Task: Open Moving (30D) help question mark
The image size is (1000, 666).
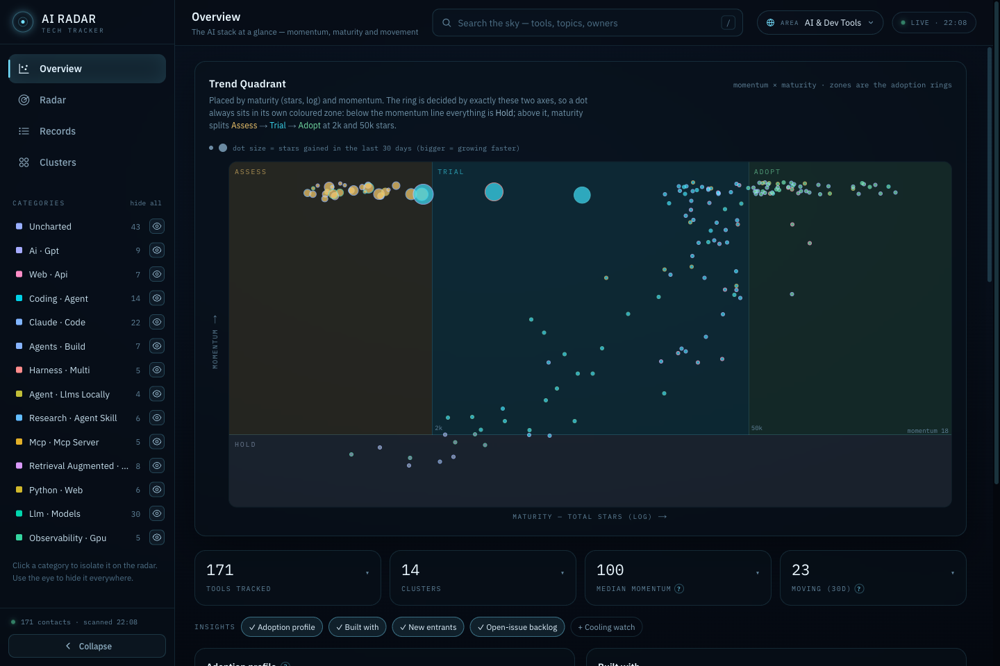Action: coord(859,589)
